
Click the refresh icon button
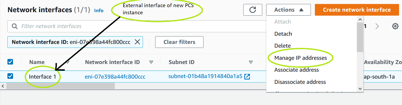point(253,10)
